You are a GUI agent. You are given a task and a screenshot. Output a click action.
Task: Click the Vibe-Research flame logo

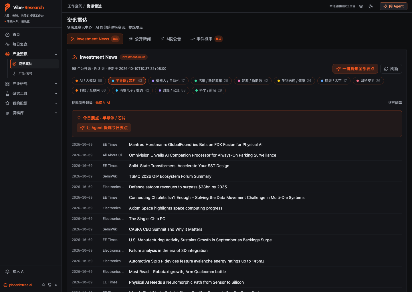pos(7,7)
